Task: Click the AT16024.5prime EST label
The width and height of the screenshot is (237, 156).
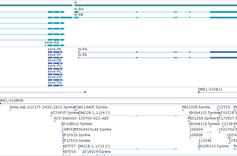Action: point(96,152)
